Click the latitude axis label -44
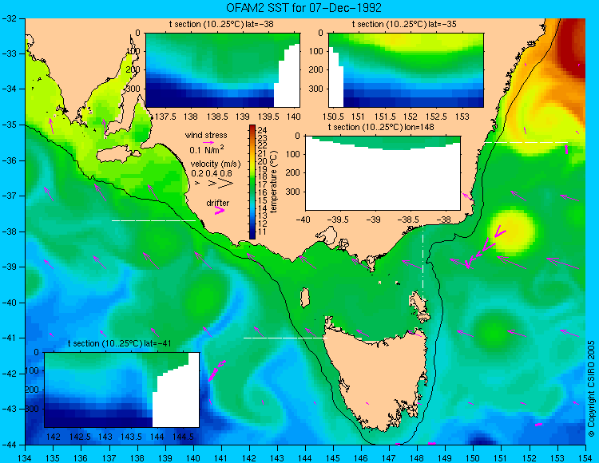This screenshot has height=463, width=599. 9,445
